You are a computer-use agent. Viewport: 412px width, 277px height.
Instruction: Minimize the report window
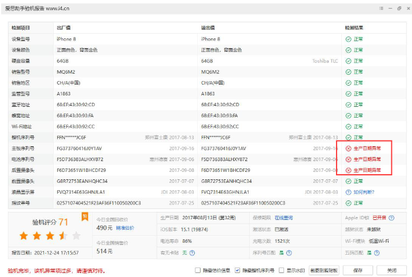pyautogui.click(x=390, y=9)
